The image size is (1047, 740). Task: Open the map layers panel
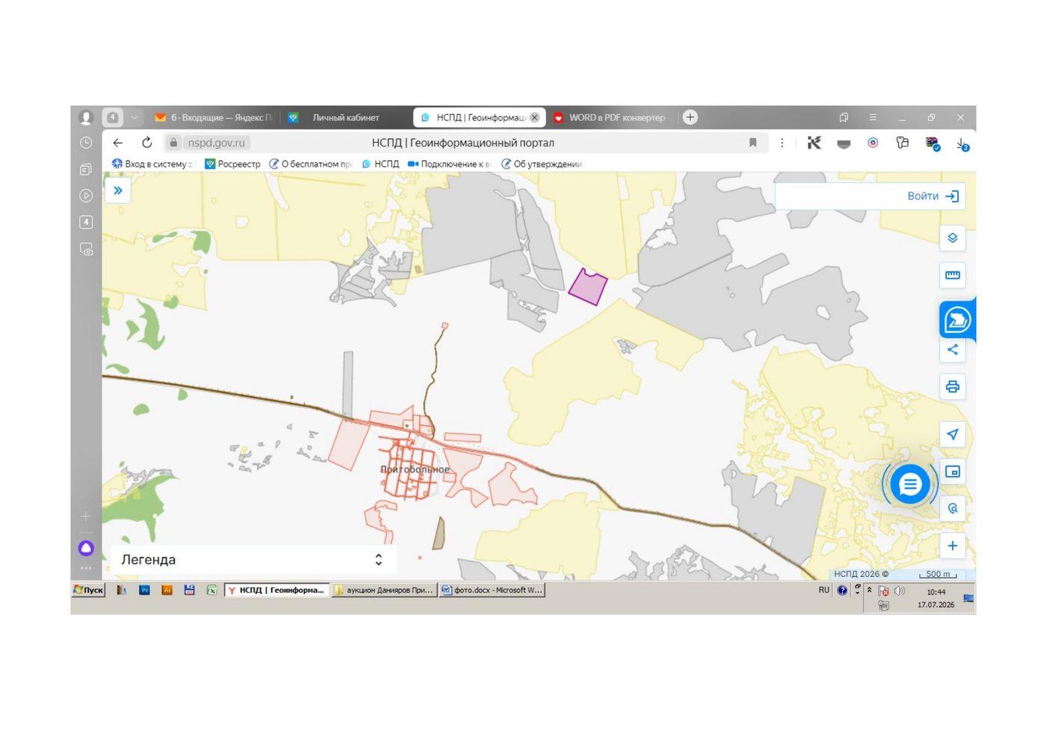click(952, 238)
